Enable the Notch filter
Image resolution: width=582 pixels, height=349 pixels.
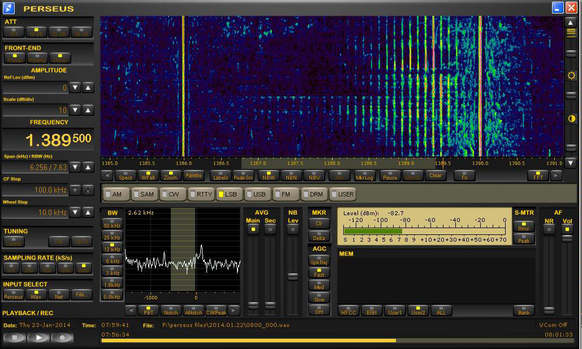[x=171, y=311]
